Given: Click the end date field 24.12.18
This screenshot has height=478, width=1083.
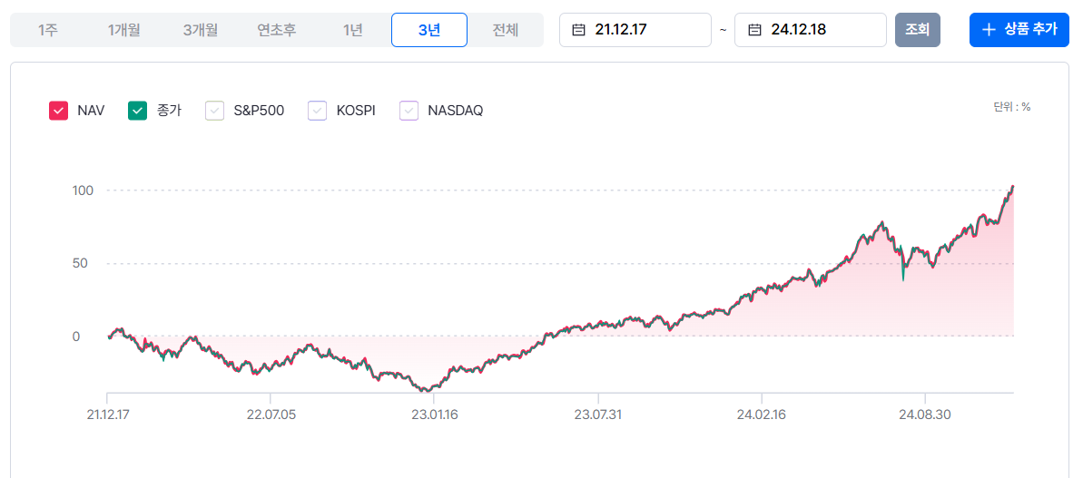Looking at the screenshot, I should click(810, 30).
